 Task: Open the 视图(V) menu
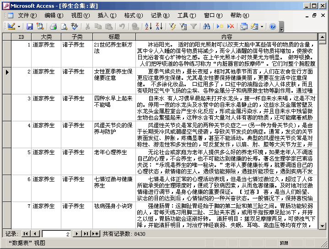pos(81,16)
